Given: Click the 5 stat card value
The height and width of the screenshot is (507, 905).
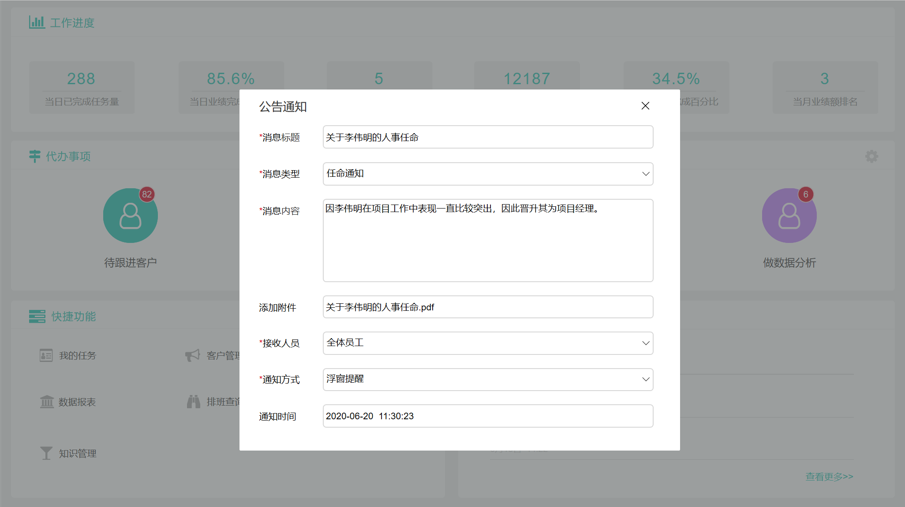Looking at the screenshot, I should [x=379, y=79].
